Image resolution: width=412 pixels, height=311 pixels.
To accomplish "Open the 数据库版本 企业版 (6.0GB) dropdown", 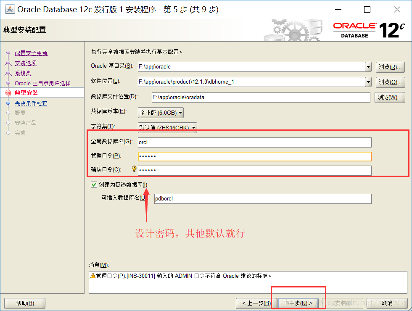I will point(161,113).
